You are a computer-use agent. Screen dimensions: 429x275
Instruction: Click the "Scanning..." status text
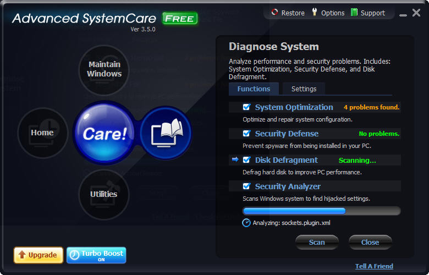click(358, 161)
